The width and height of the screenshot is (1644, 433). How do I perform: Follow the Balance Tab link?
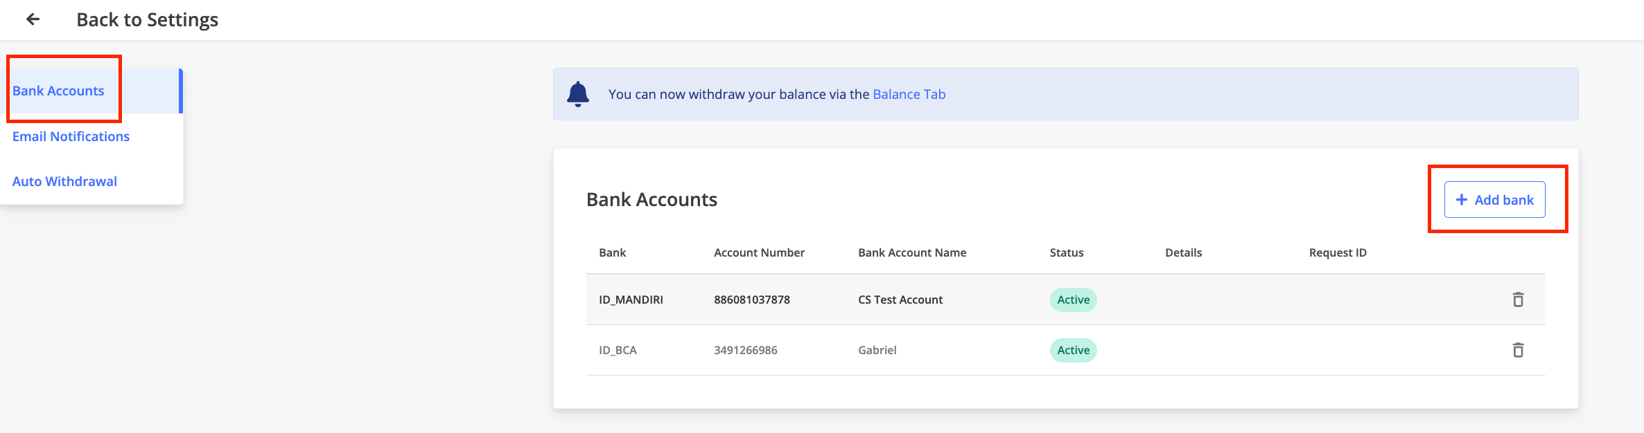click(909, 94)
